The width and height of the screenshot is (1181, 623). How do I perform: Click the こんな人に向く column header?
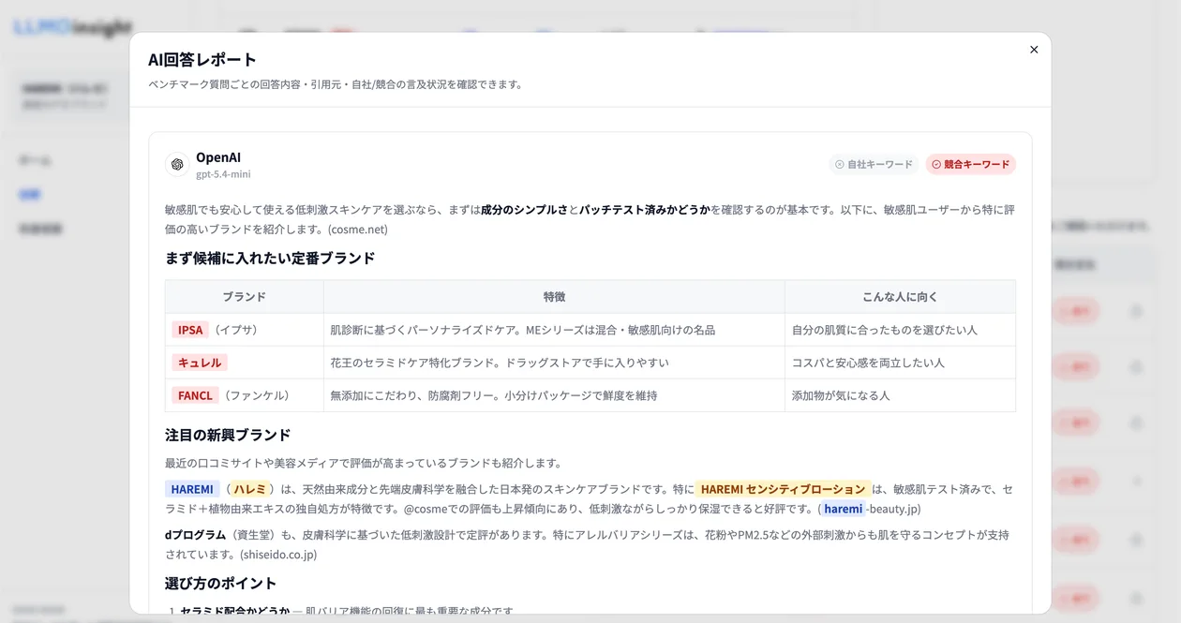coord(900,297)
